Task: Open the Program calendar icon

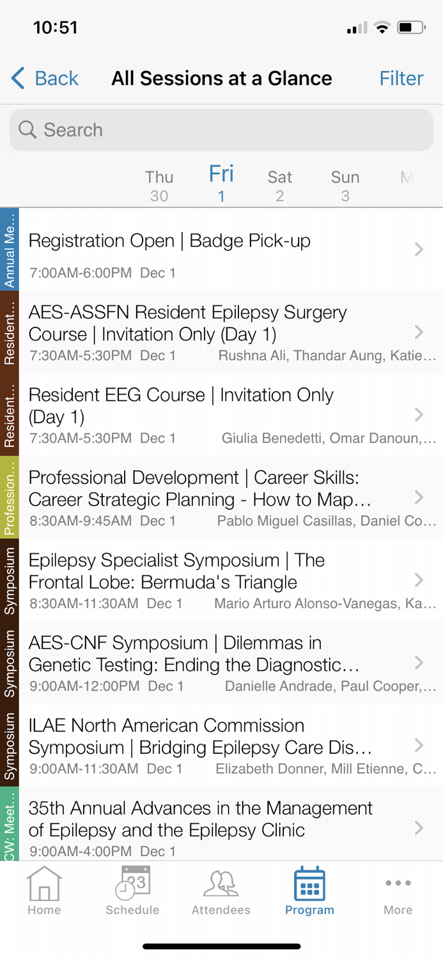Action: [309, 887]
